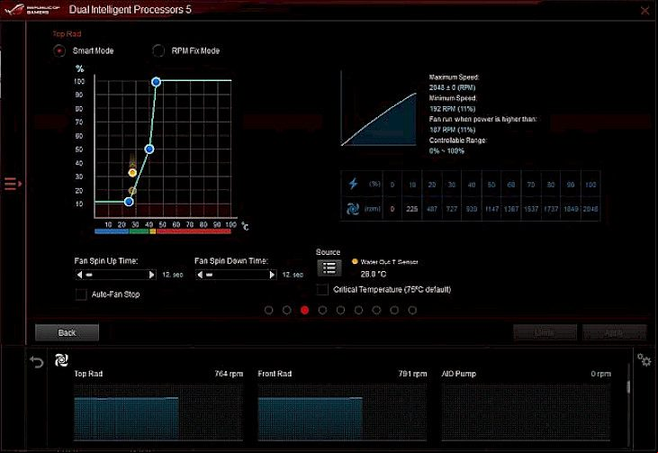Click the Fan Spin Down Time slider handle
This screenshot has height=453, width=658.
coord(210,275)
